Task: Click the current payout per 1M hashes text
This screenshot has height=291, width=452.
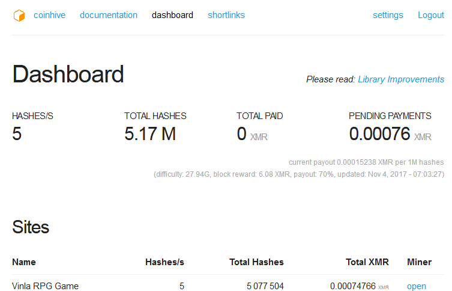Action: pos(366,162)
